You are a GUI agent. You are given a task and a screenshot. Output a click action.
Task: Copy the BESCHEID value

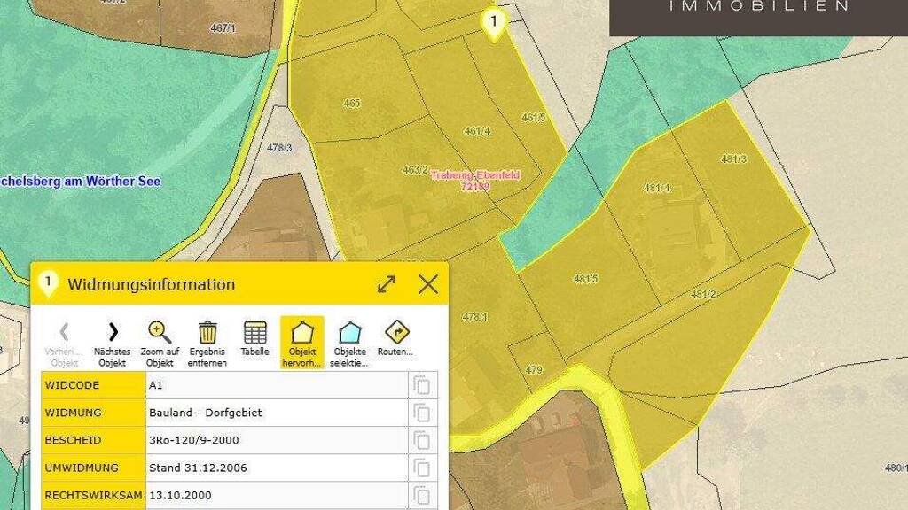[x=422, y=440]
